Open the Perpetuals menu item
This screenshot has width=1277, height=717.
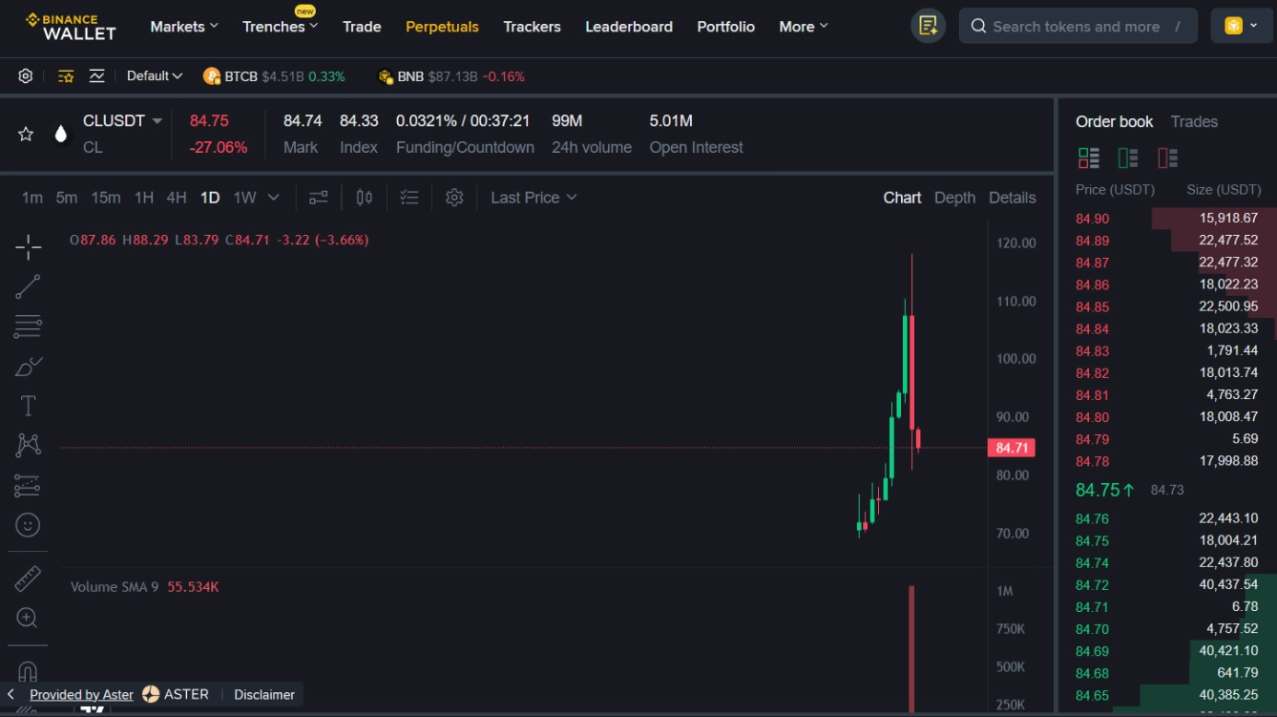[442, 26]
